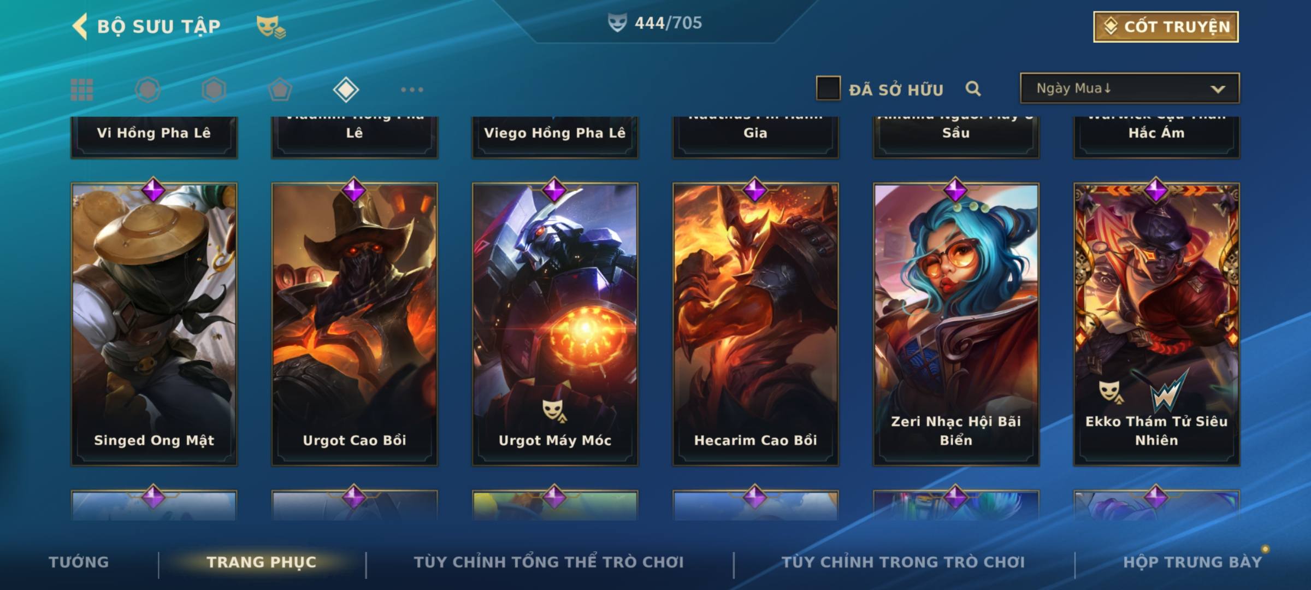The width and height of the screenshot is (1311, 590).
Task: Click the magnifier search icon
Action: point(973,88)
